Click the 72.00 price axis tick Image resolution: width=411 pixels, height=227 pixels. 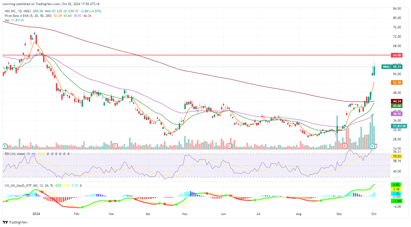coord(397,37)
